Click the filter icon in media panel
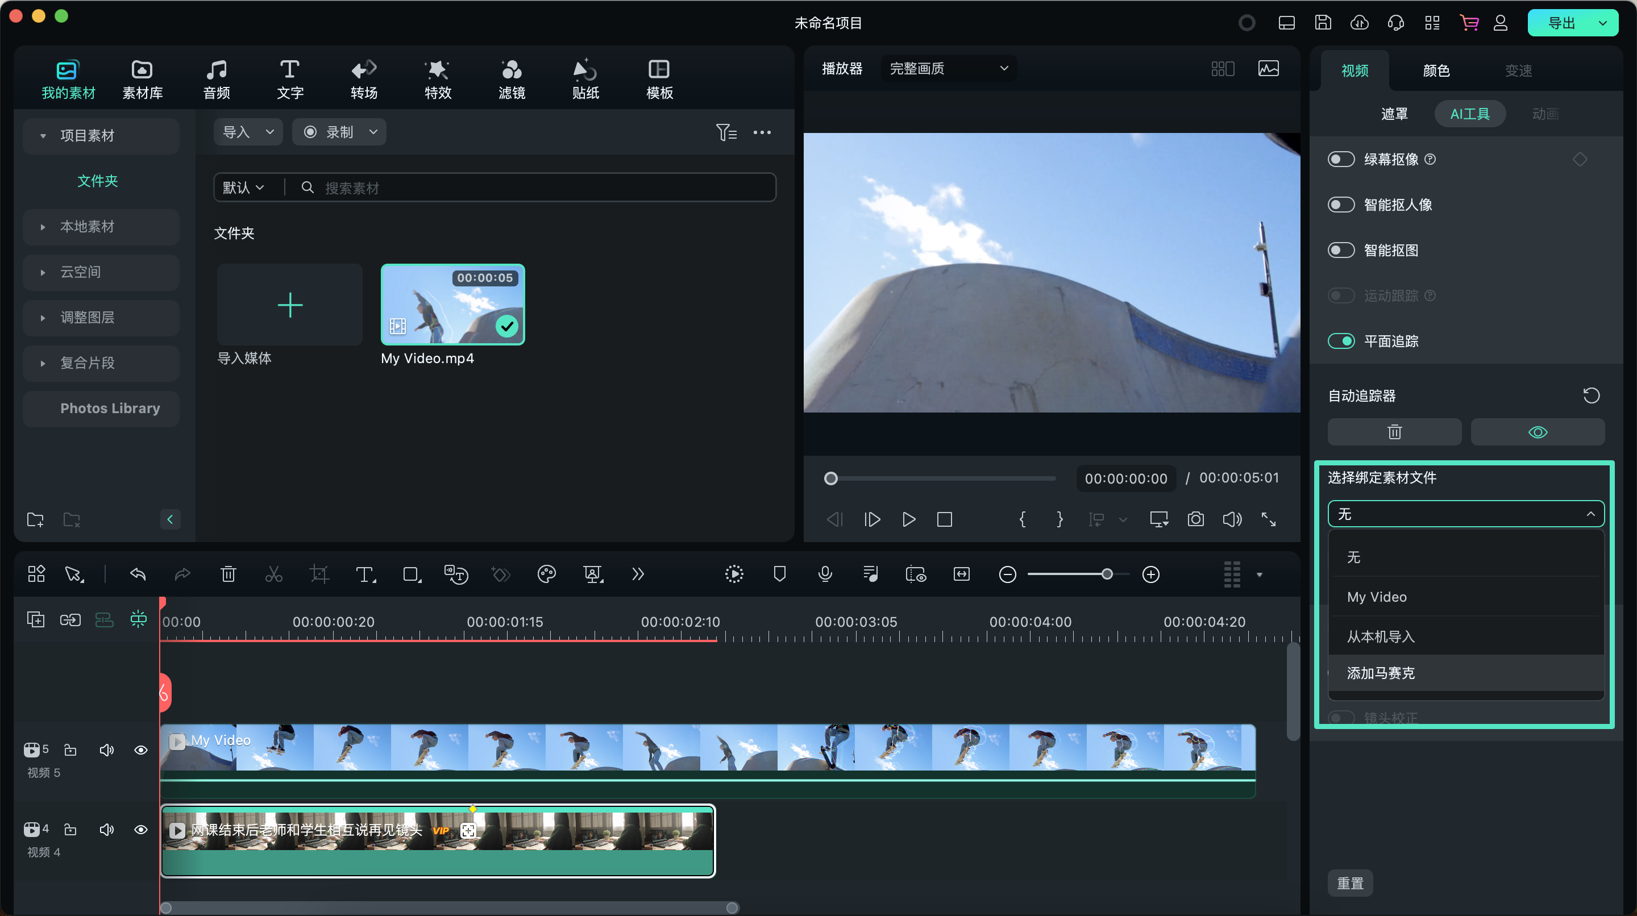Viewport: 1637px width, 916px height. pos(726,132)
